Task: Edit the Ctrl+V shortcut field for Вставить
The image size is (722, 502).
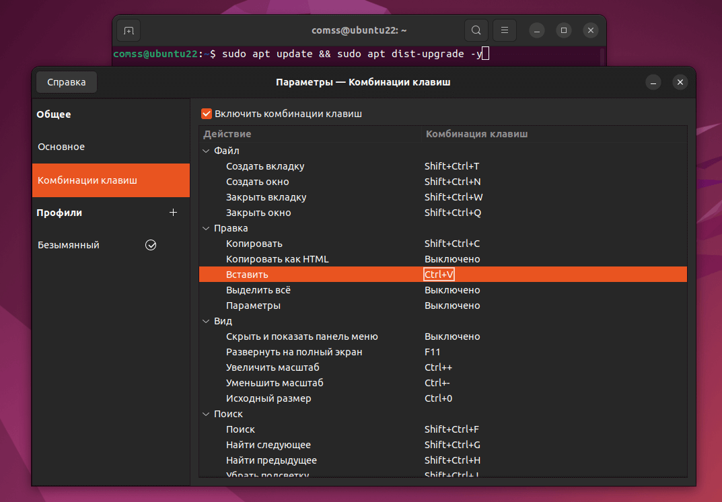Action: click(439, 275)
